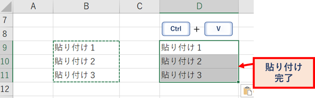Click the fill handle at selection corner
315x98 pixels.
(x=238, y=82)
